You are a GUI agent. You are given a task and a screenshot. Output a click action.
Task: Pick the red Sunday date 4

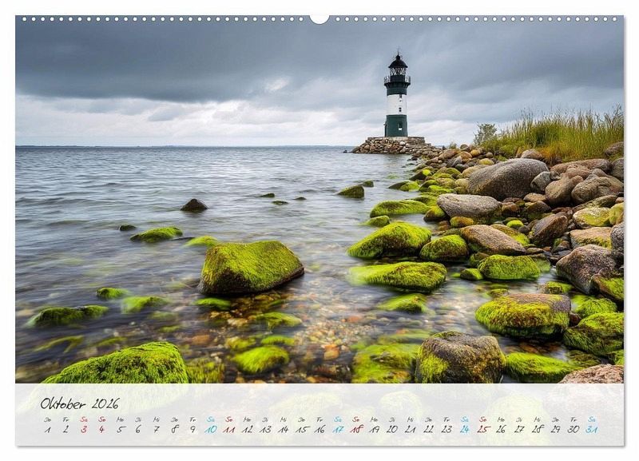[102, 429]
